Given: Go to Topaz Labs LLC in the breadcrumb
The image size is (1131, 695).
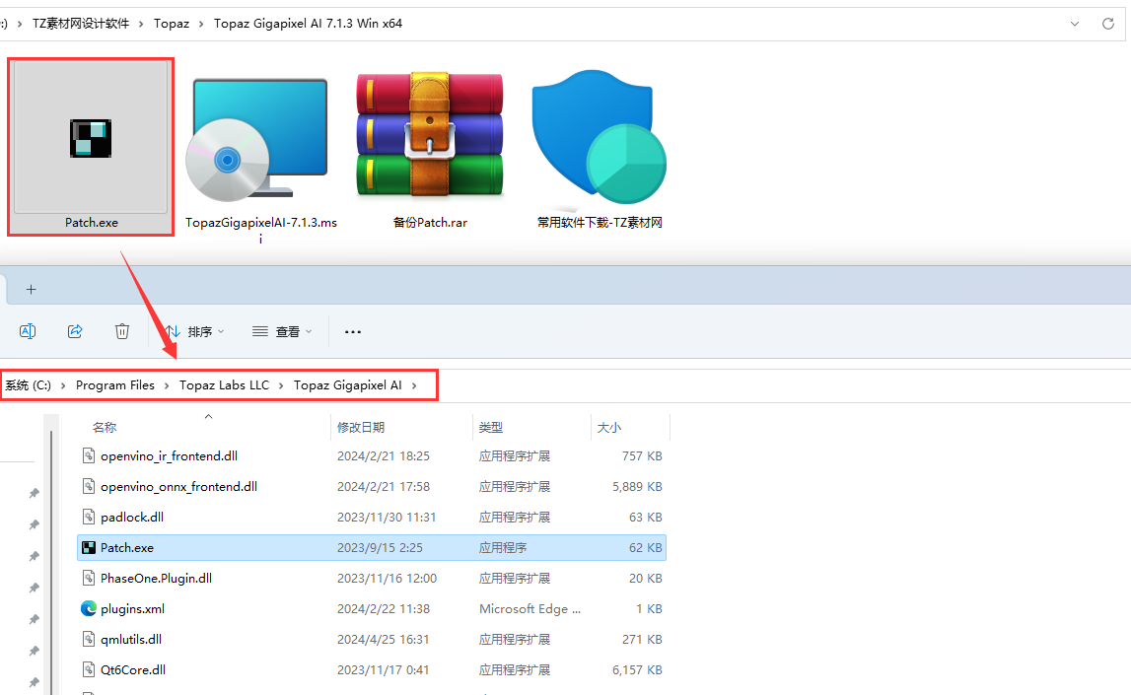Looking at the screenshot, I should pos(224,385).
